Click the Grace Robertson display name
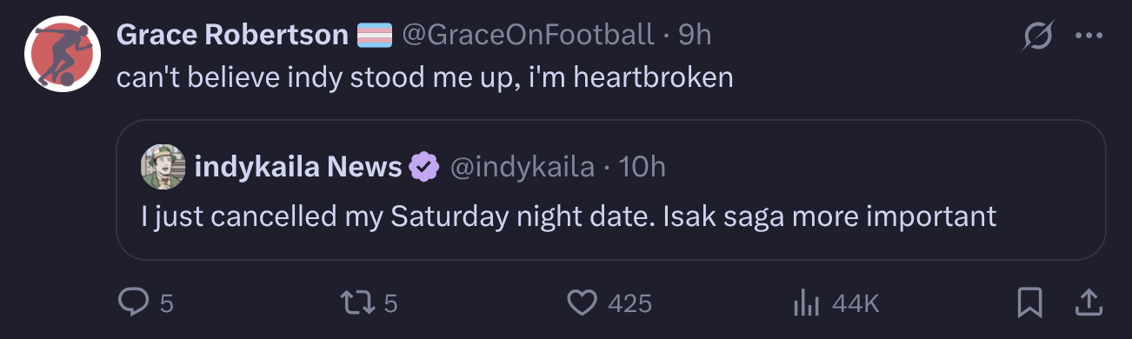Image resolution: width=1132 pixels, height=339 pixels. click(x=232, y=35)
